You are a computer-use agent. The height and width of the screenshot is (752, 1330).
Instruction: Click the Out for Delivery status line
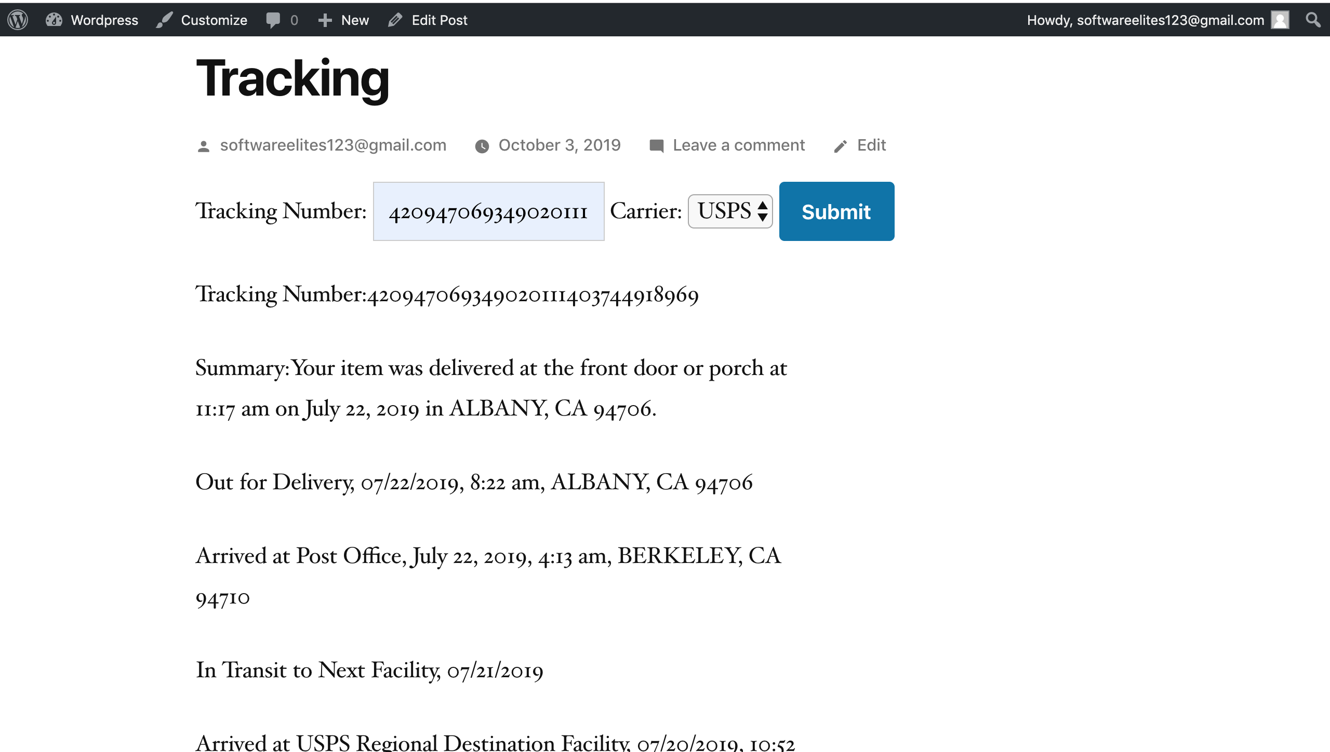pos(474,482)
